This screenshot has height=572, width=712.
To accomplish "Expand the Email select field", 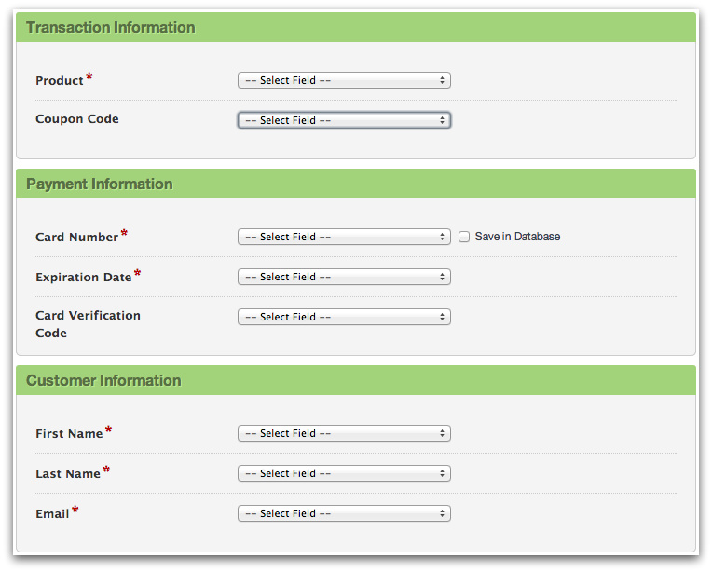I will [x=344, y=514].
